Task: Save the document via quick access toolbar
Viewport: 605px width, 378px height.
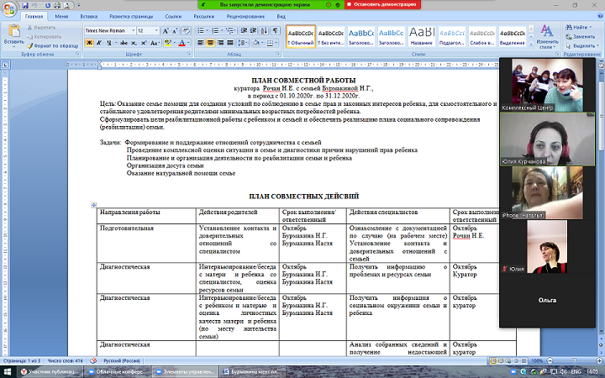Action: (25, 5)
